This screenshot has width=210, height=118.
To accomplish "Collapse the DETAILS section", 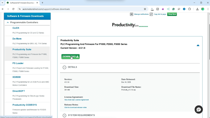I will click(65, 67).
